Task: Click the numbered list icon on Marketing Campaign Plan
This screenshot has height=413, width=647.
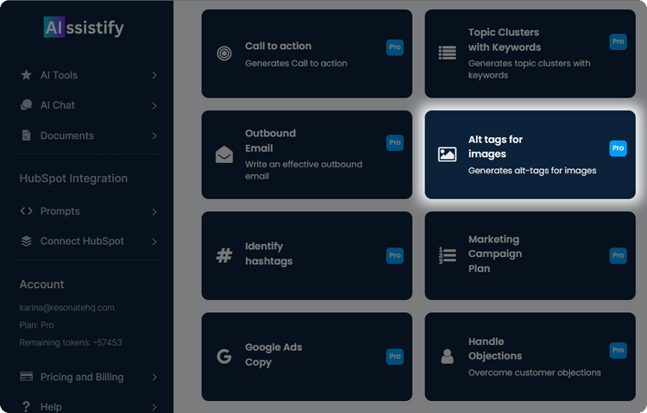Action: point(447,255)
